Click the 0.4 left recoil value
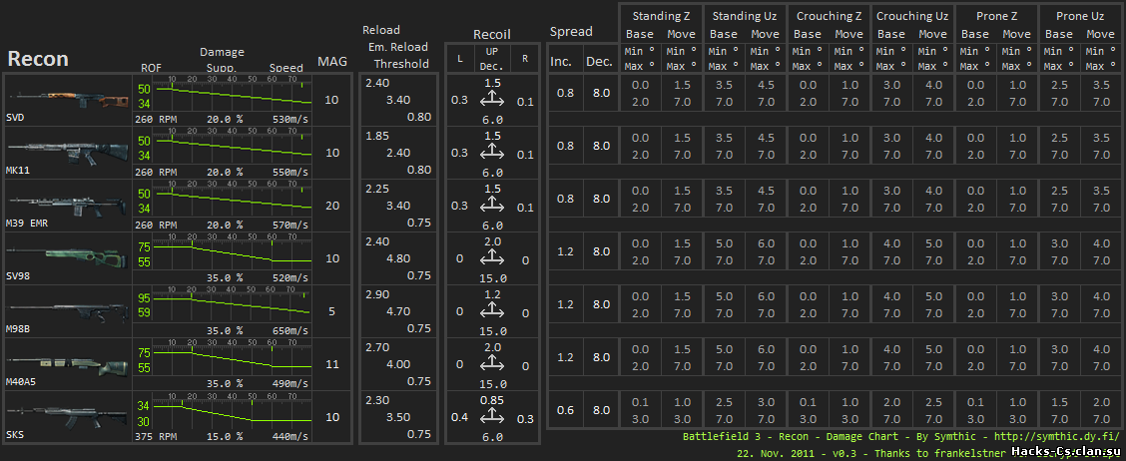The height and width of the screenshot is (461, 1126). 459,417
